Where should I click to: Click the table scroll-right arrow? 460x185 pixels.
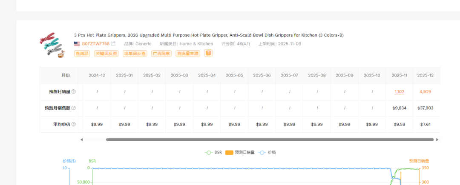[x=437, y=139]
